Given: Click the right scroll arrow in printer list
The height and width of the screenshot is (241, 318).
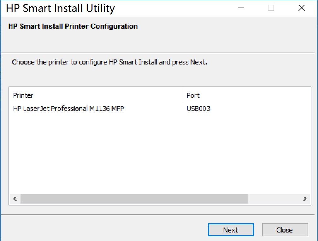Looking at the screenshot, I should tap(305, 199).
